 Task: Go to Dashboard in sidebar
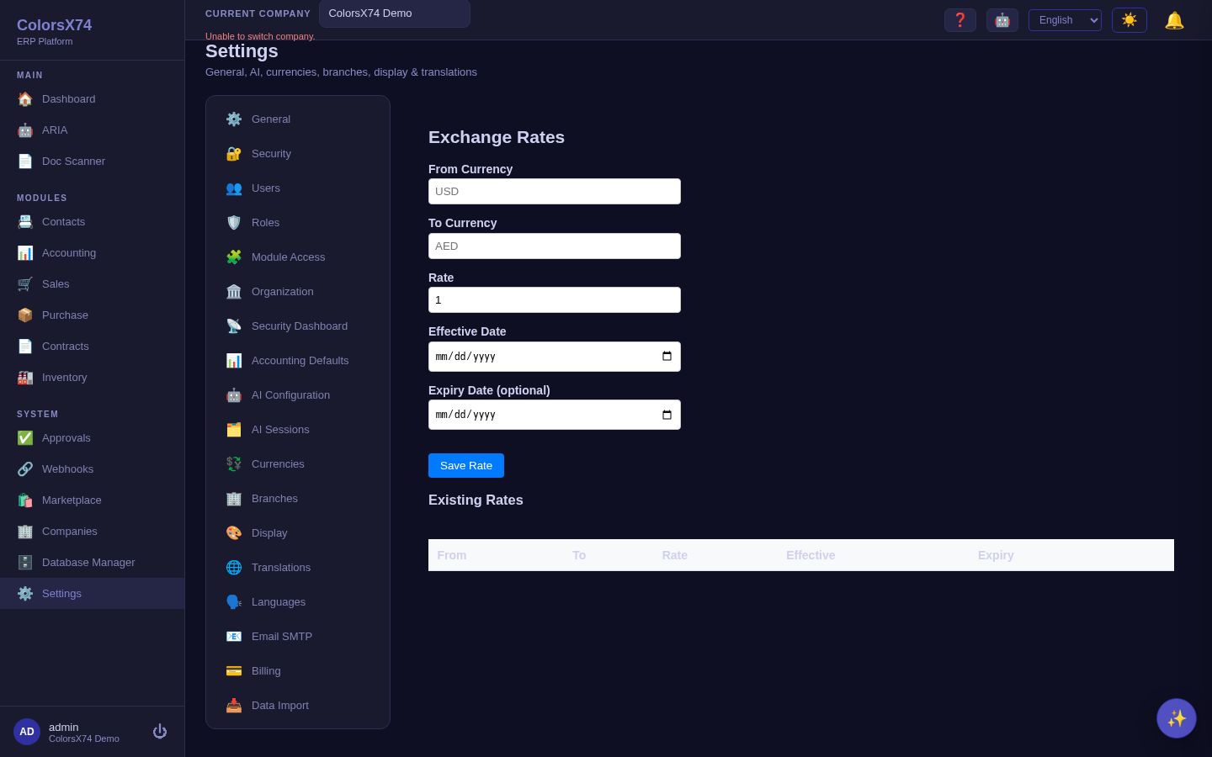(92, 99)
